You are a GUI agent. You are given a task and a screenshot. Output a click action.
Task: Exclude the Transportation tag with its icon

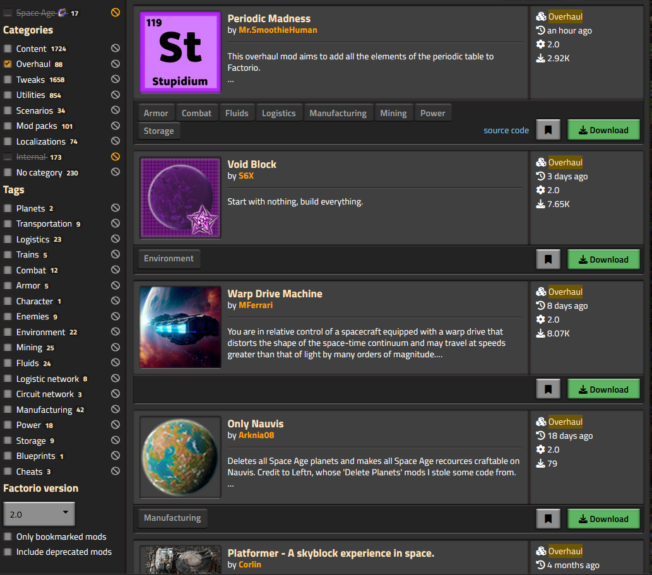[115, 223]
